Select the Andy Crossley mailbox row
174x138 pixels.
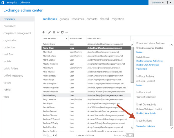(x=86, y=127)
